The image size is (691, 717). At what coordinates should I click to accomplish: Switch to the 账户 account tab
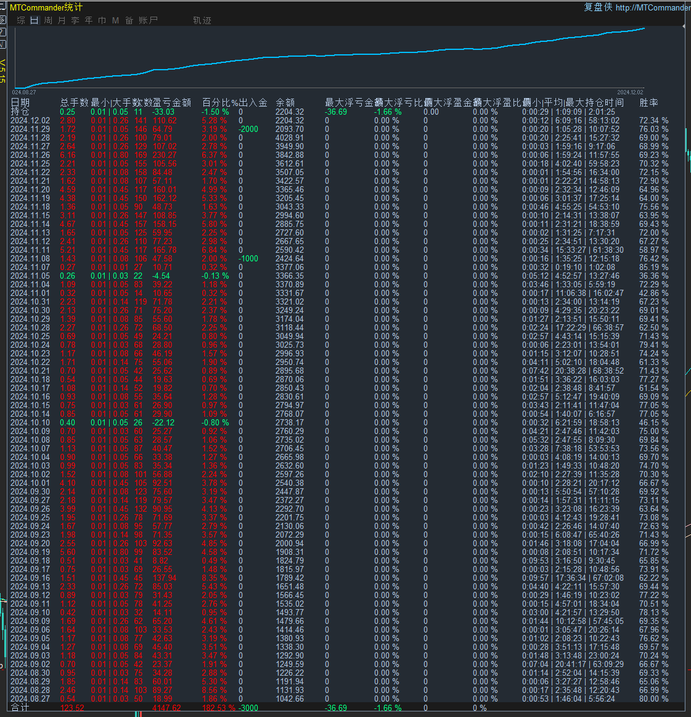pyautogui.click(x=148, y=20)
